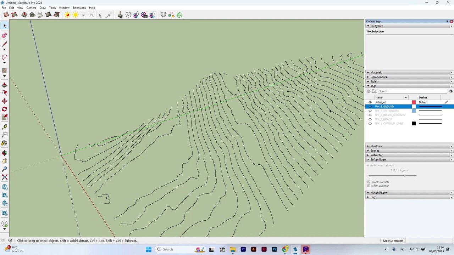
Task: Open the Edit menu
Action: click(x=12, y=8)
